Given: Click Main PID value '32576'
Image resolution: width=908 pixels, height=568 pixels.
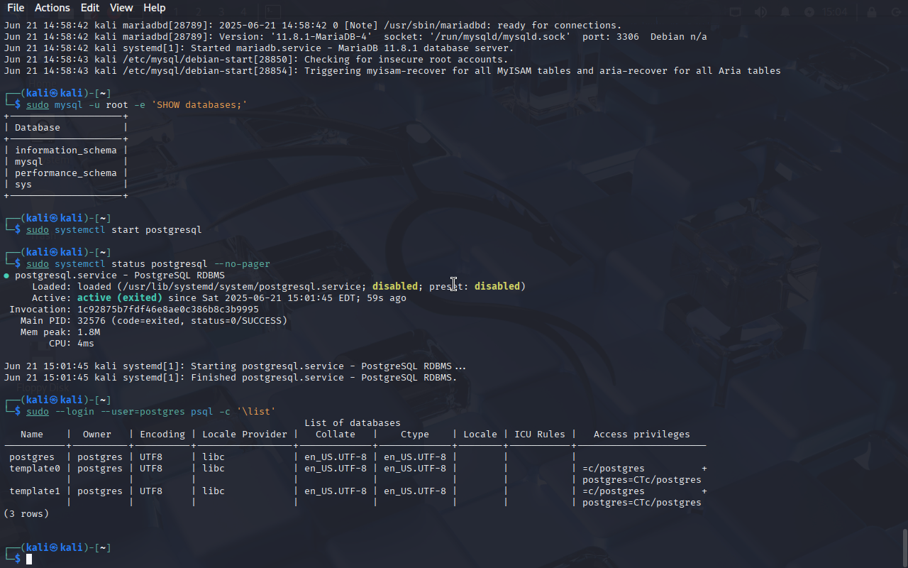Looking at the screenshot, I should click(x=92, y=321).
